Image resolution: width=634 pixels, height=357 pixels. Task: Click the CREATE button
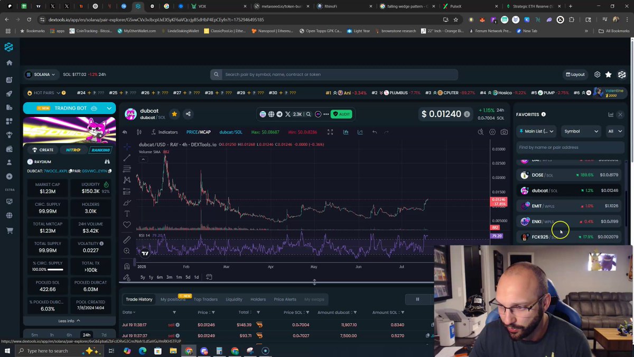click(43, 150)
